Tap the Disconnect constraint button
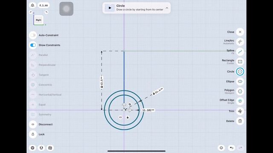This screenshot has width=273, height=153. click(33, 125)
